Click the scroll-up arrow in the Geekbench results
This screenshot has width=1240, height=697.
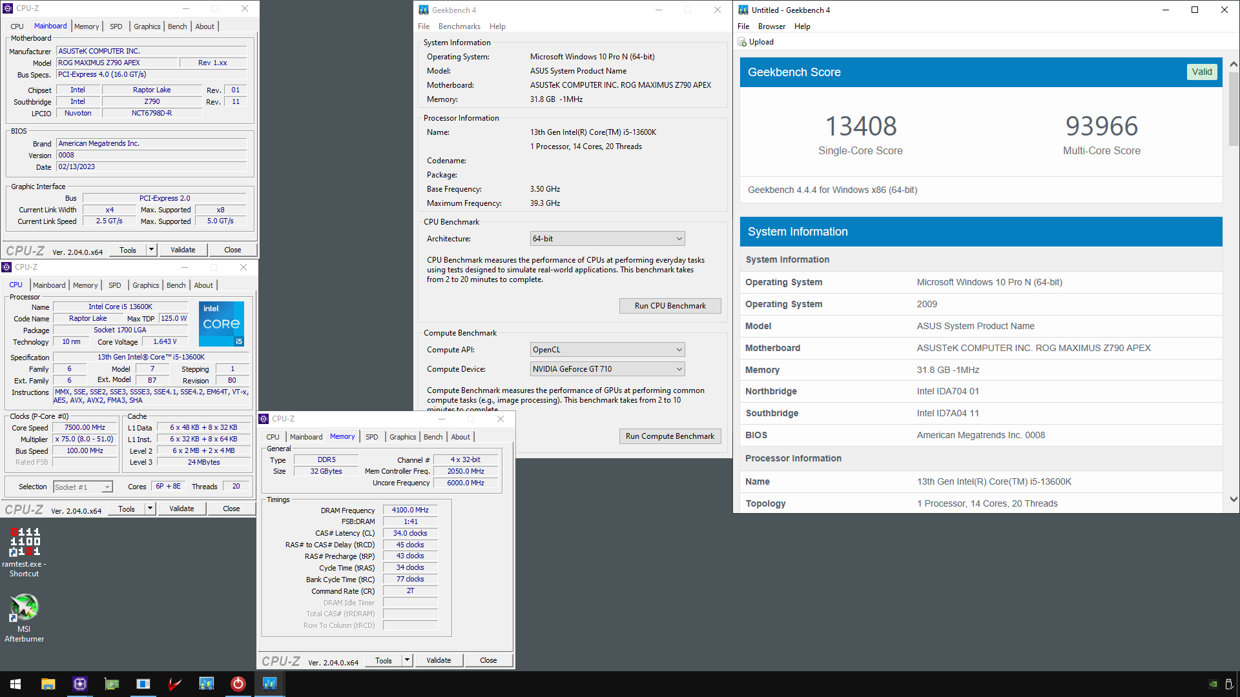[x=1233, y=65]
